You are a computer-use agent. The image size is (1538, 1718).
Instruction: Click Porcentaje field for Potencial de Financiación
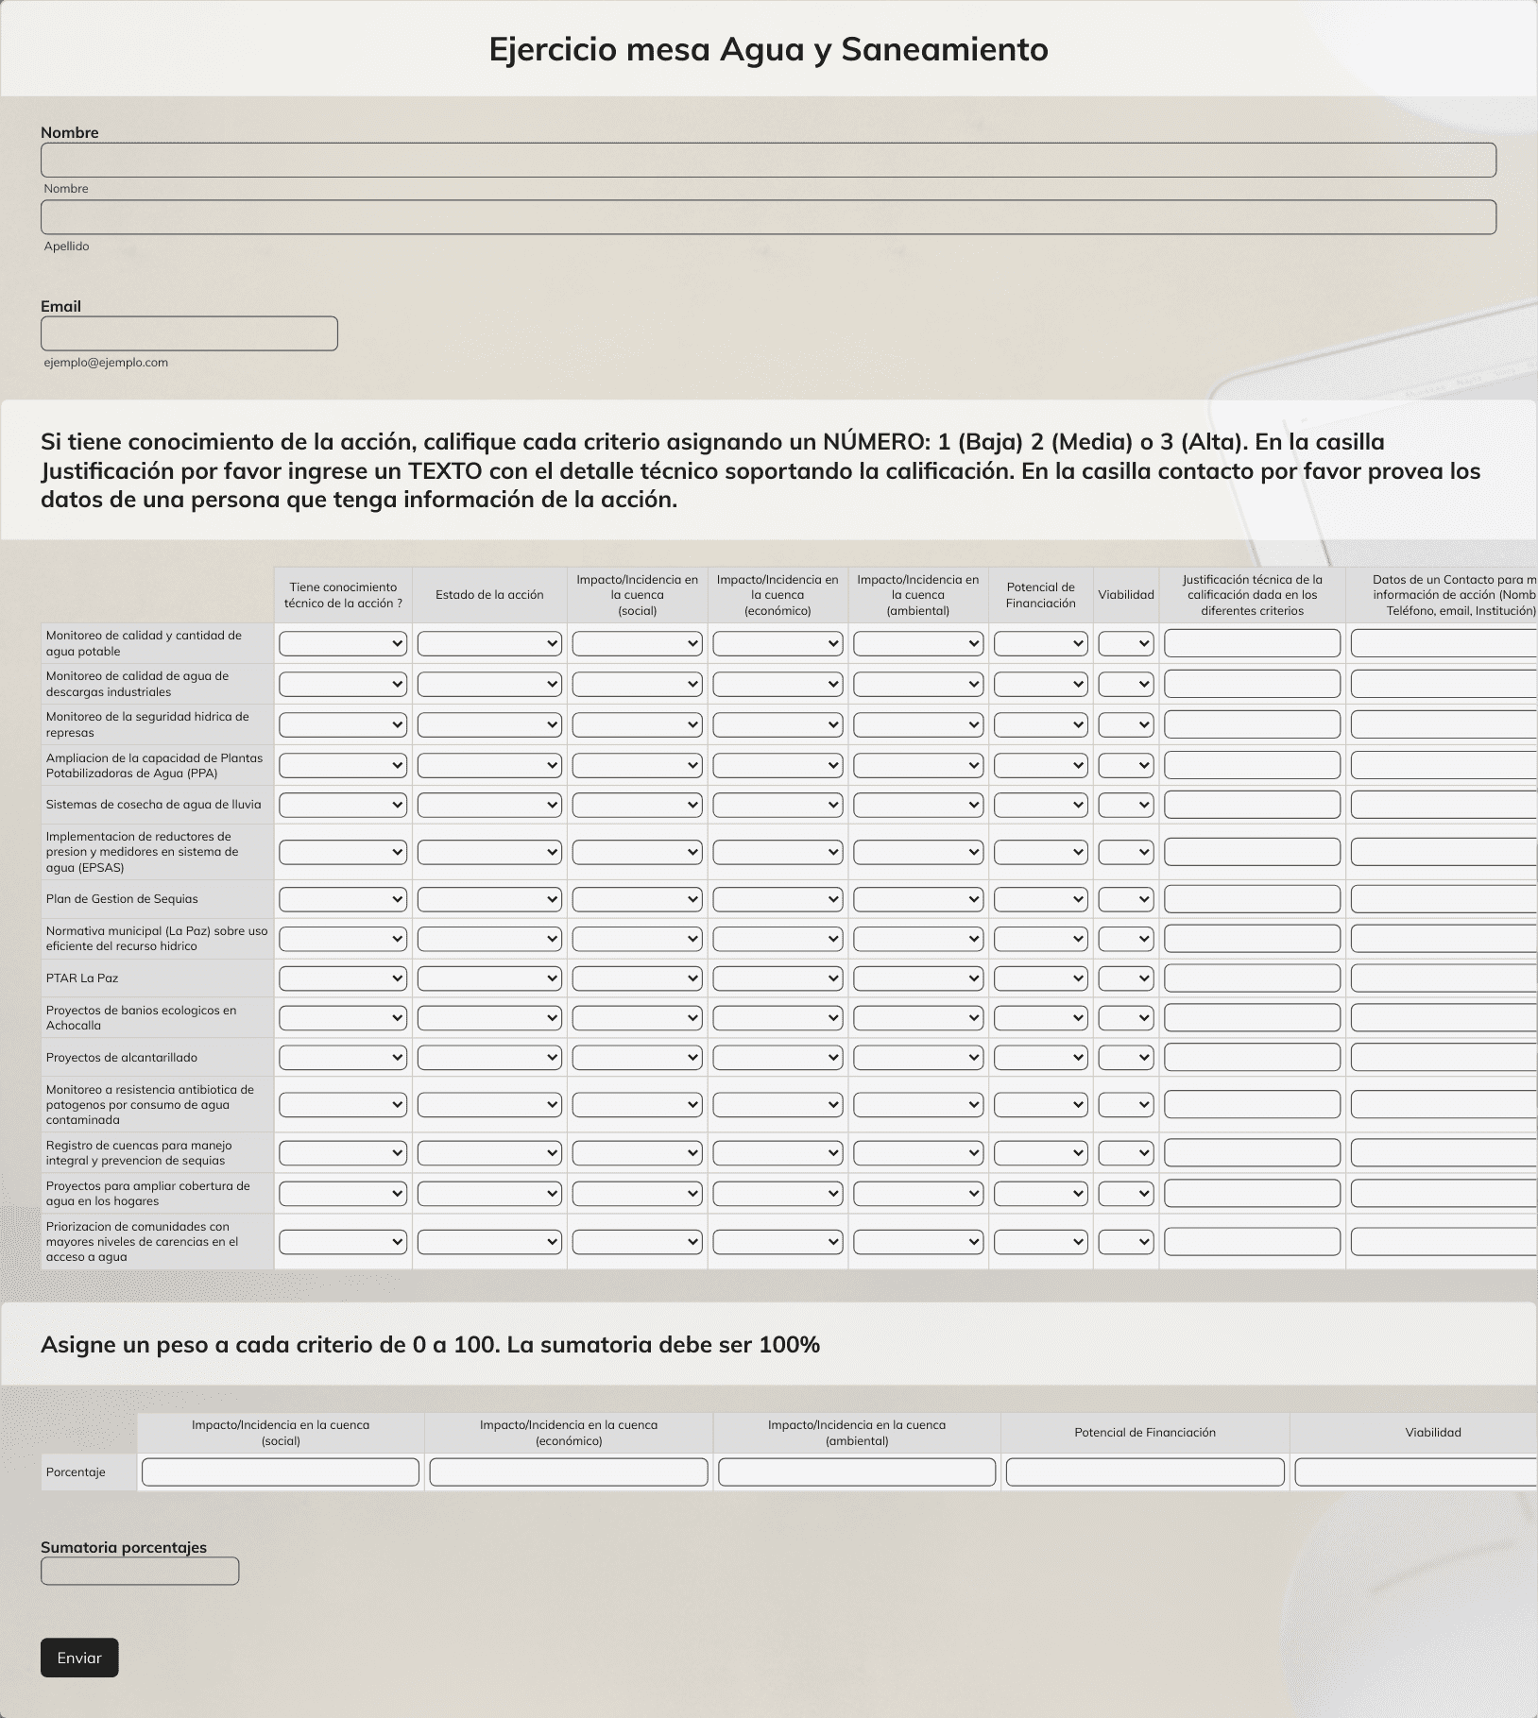pyautogui.click(x=1145, y=1472)
